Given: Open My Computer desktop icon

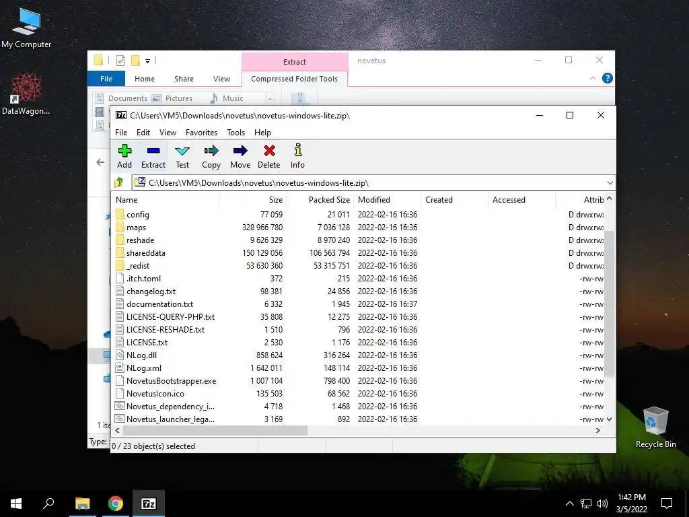Looking at the screenshot, I should coord(26,27).
